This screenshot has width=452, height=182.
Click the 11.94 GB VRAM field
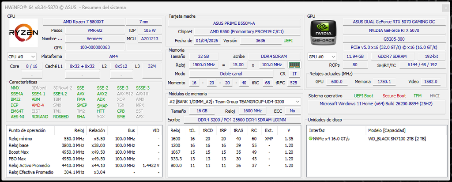[x=355, y=57]
